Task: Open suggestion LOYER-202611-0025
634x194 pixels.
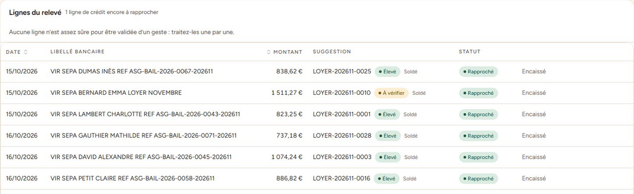Action: click(x=342, y=71)
